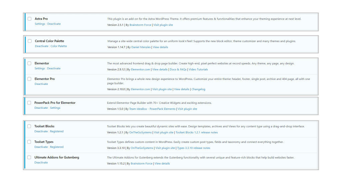Open Elementor Docs & FAQs
This screenshot has height=191, width=341.
pyautogui.click(x=178, y=70)
